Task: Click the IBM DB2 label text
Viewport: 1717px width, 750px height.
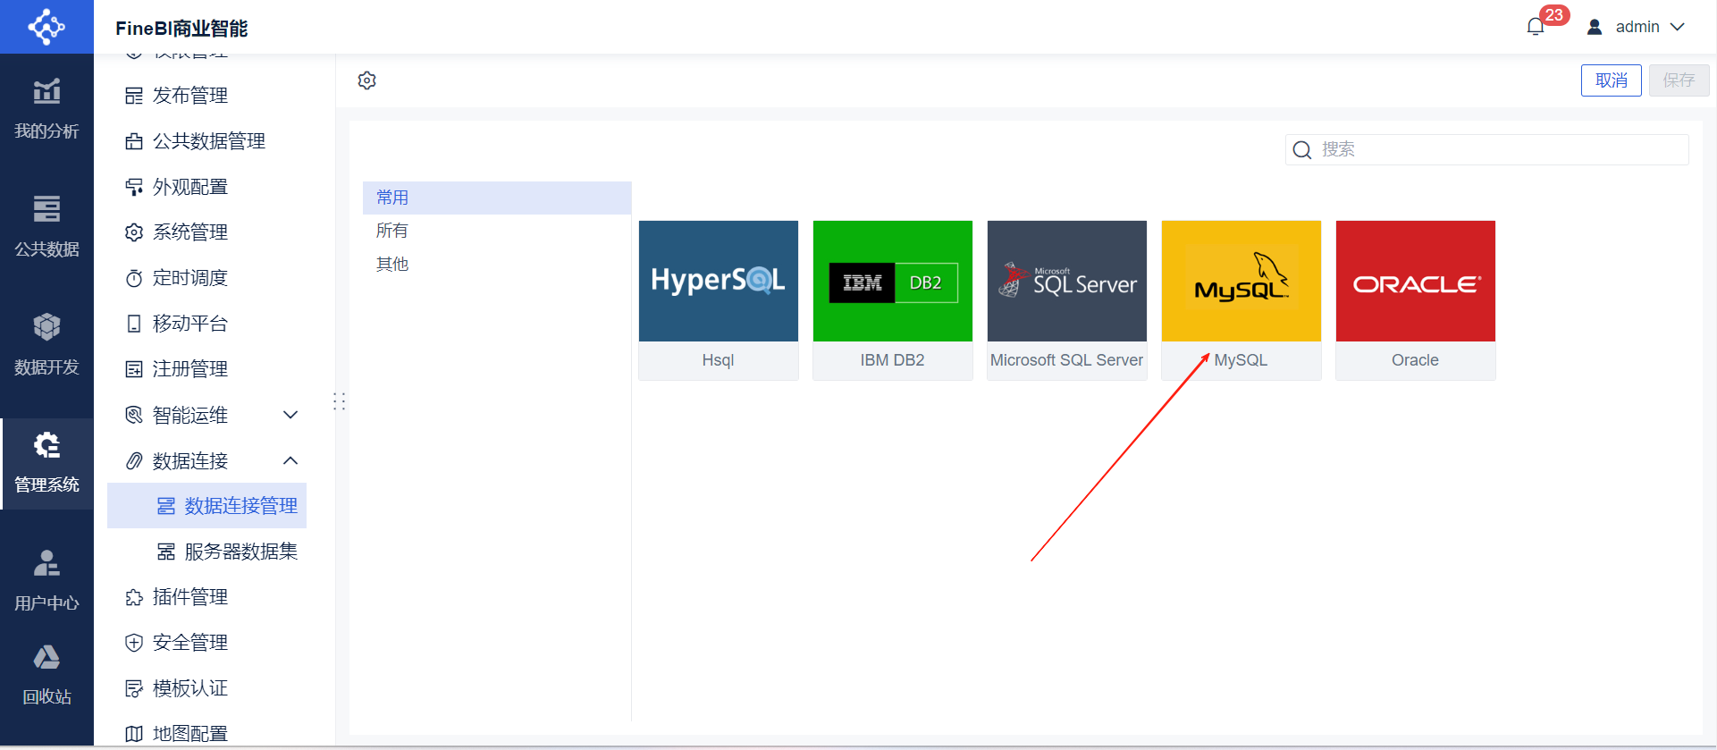Action: tap(893, 360)
